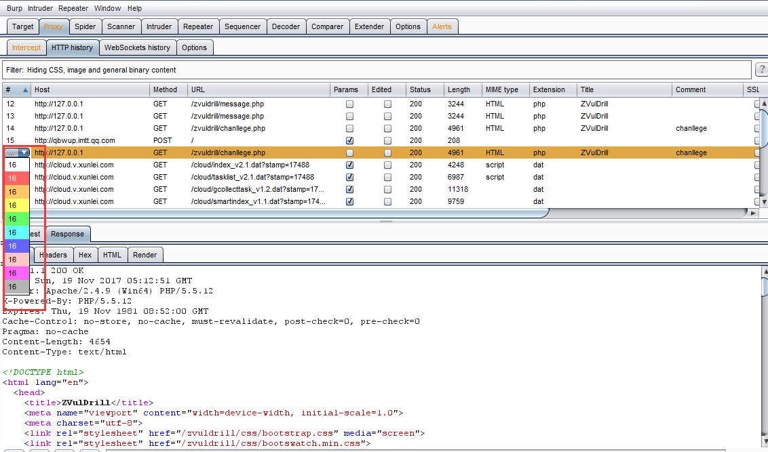Click the help question mark button
The width and height of the screenshot is (768, 452).
point(761,70)
